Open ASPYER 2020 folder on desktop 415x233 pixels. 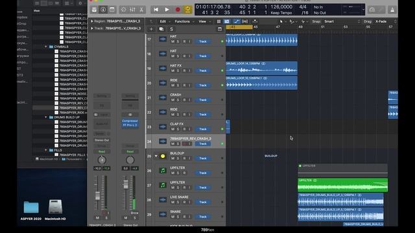tap(31, 210)
